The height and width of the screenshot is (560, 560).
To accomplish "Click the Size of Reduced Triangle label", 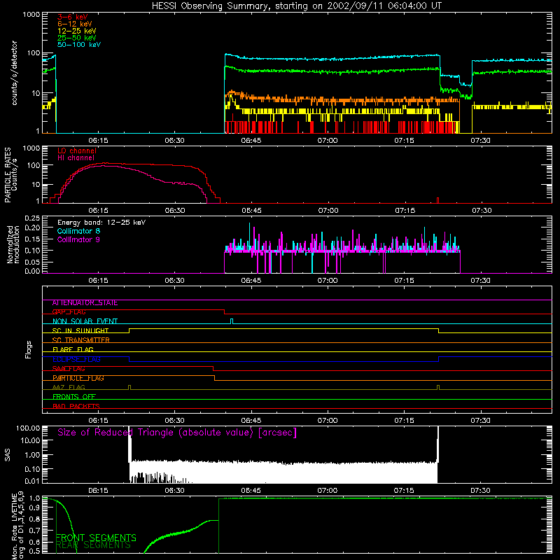I will [177, 433].
